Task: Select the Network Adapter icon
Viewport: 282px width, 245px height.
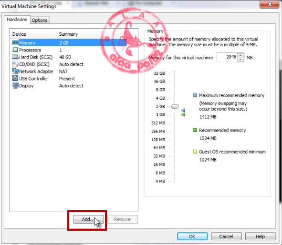Action: point(15,71)
